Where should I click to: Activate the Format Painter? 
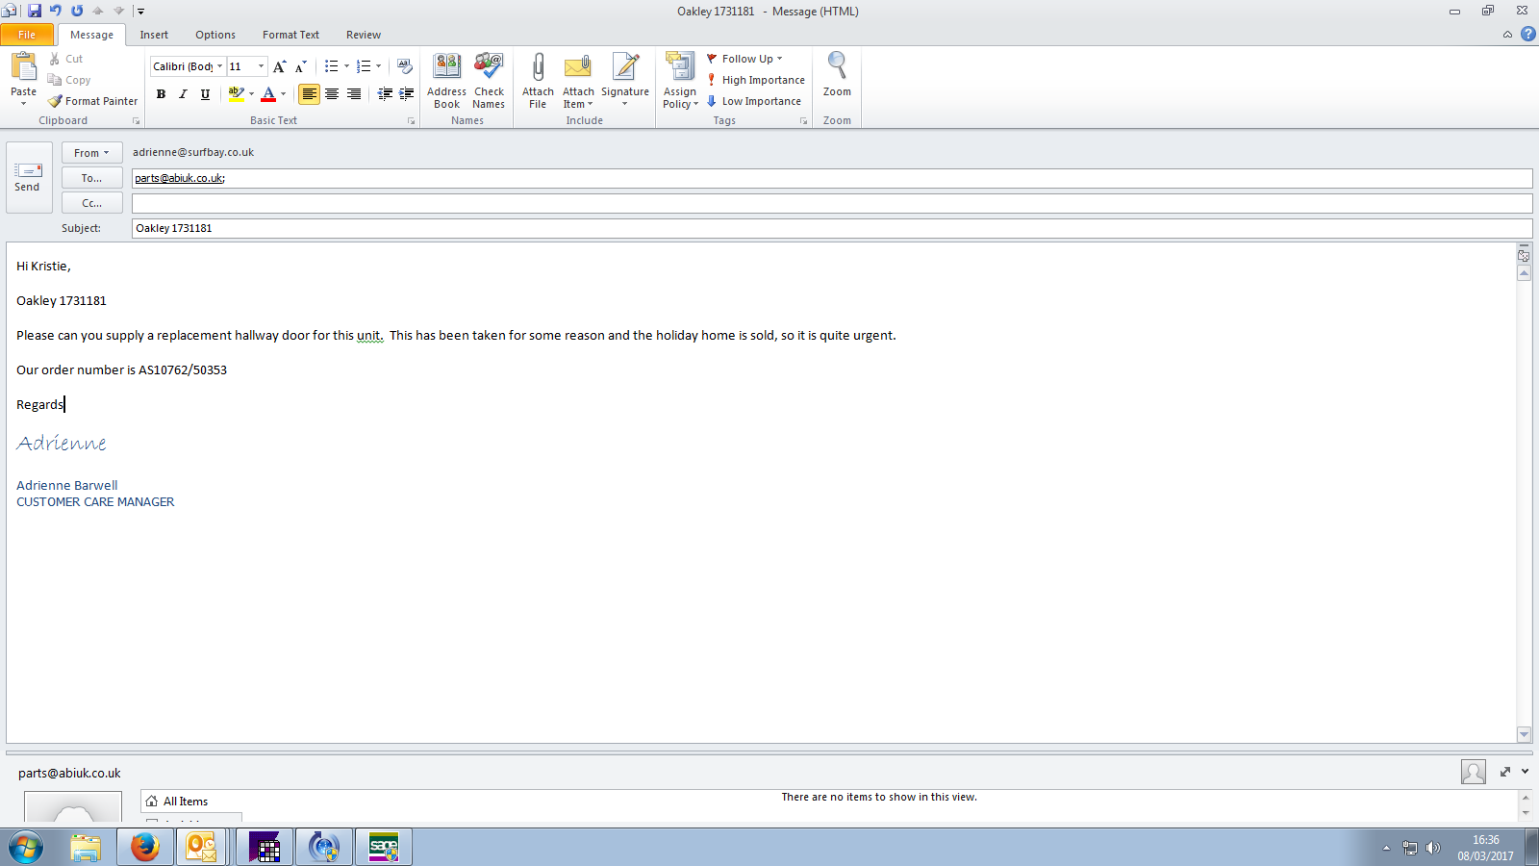tap(93, 101)
